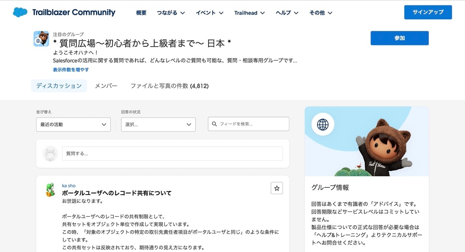Focus the 質問する input box
The height and width of the screenshot is (252, 465).
(172, 153)
